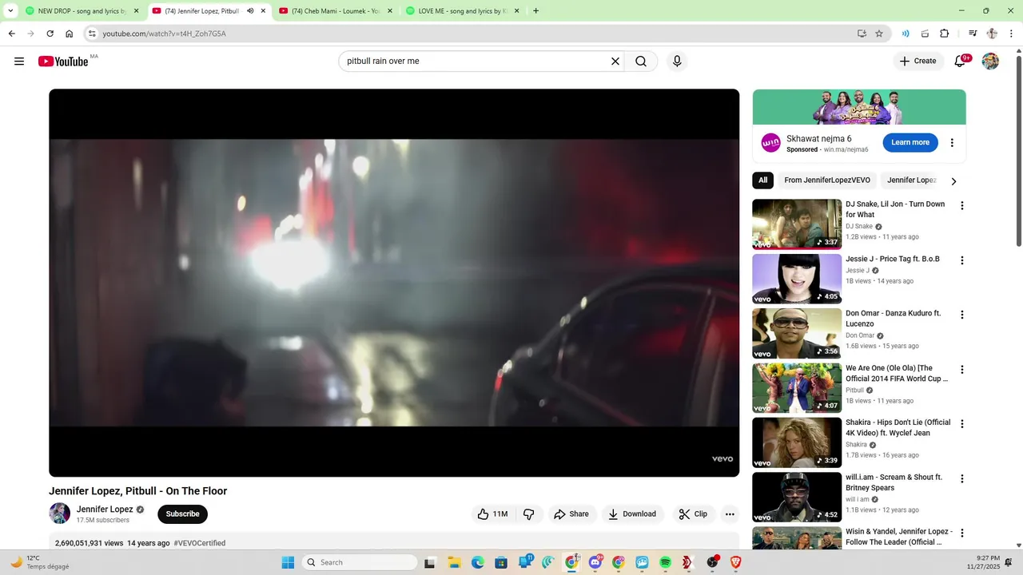Open Chrome three-dot menu
Image resolution: width=1023 pixels, height=575 pixels.
(x=1010, y=34)
